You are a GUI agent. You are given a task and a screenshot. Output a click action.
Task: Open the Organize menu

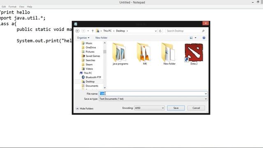click(83, 38)
